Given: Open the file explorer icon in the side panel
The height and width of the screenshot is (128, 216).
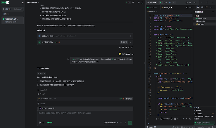Looking at the screenshot, I should click(x=198, y=7).
